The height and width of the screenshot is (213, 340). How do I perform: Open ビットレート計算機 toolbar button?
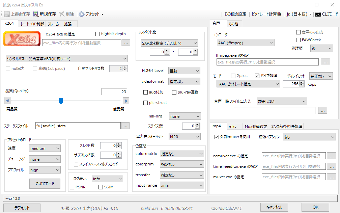[266, 14]
